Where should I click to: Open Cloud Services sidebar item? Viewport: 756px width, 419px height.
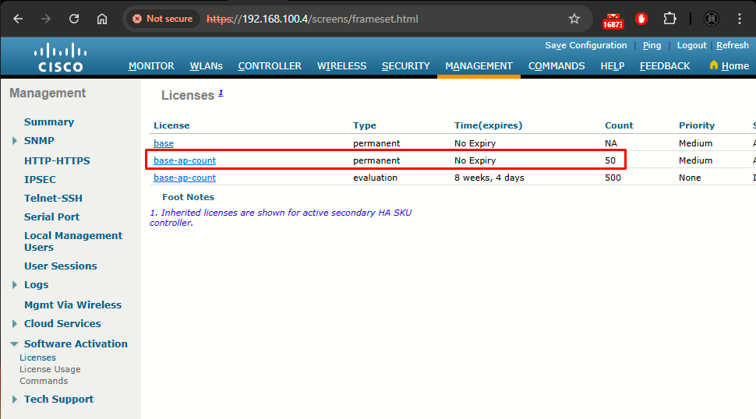(x=62, y=324)
